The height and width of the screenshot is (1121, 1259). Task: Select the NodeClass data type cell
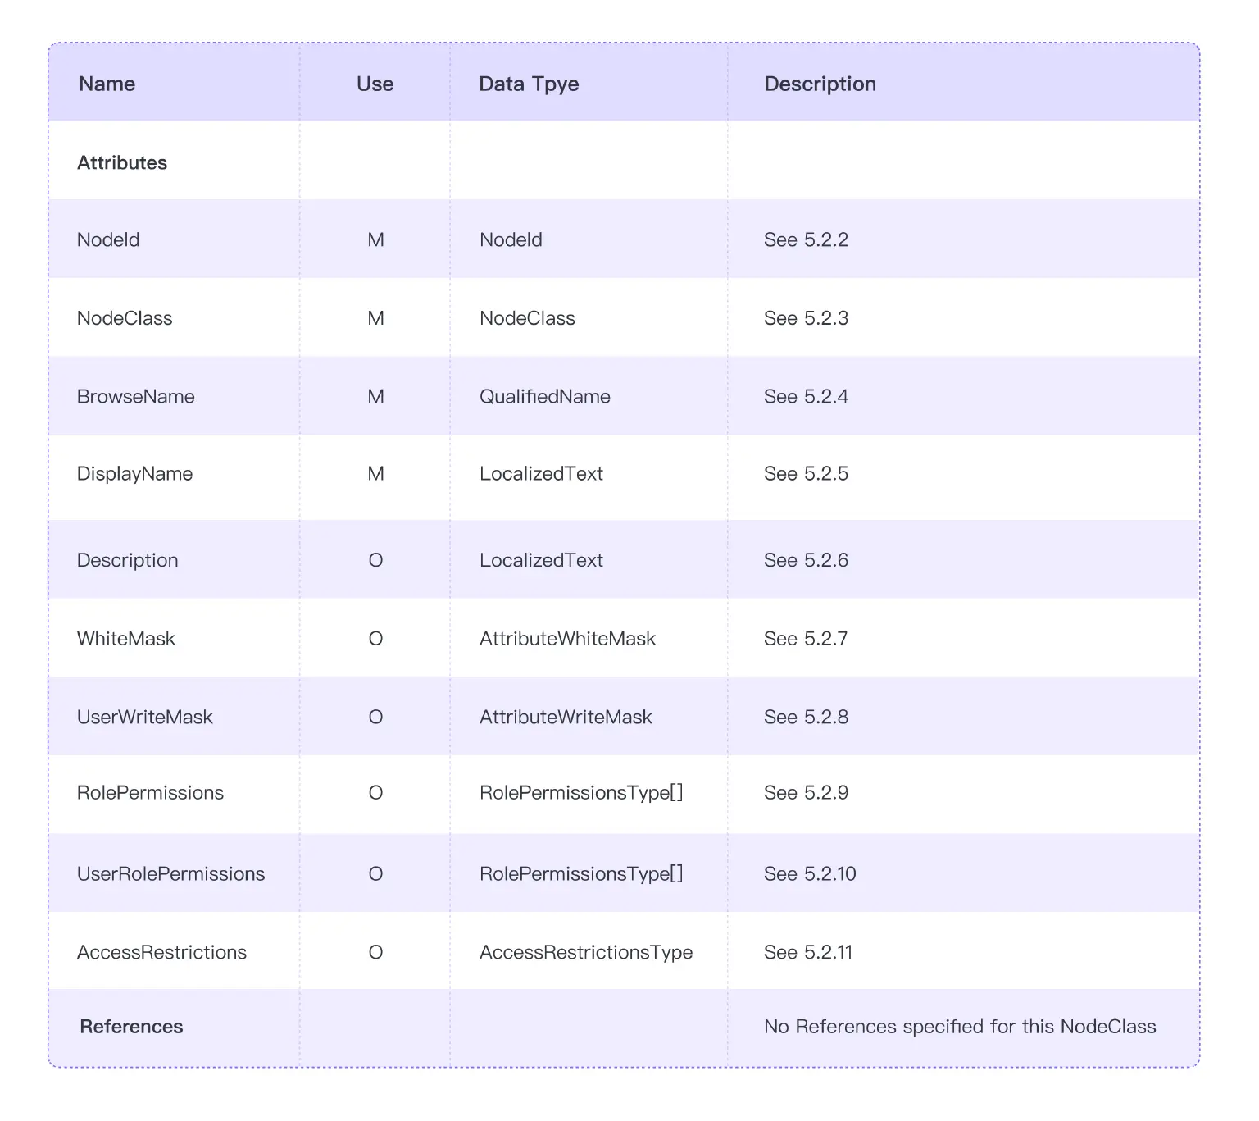click(x=527, y=318)
